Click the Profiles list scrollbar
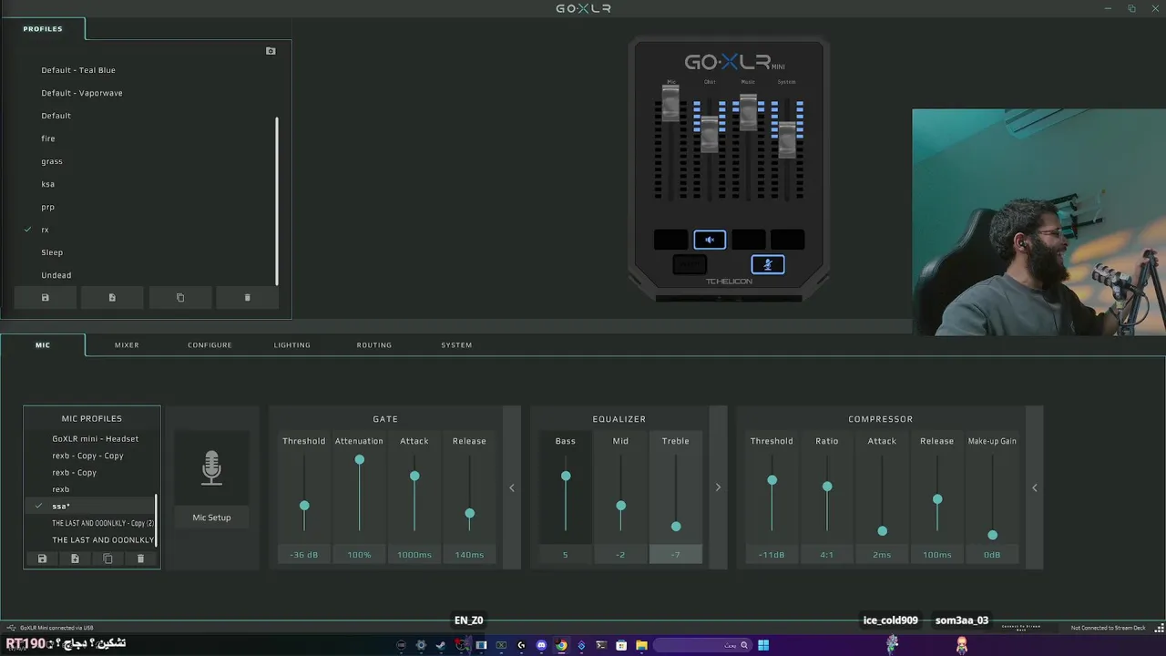The width and height of the screenshot is (1166, 656). point(277,201)
